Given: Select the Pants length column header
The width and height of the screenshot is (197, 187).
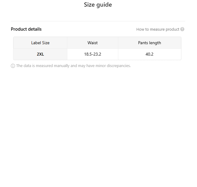Looking at the screenshot, I should [150, 43].
